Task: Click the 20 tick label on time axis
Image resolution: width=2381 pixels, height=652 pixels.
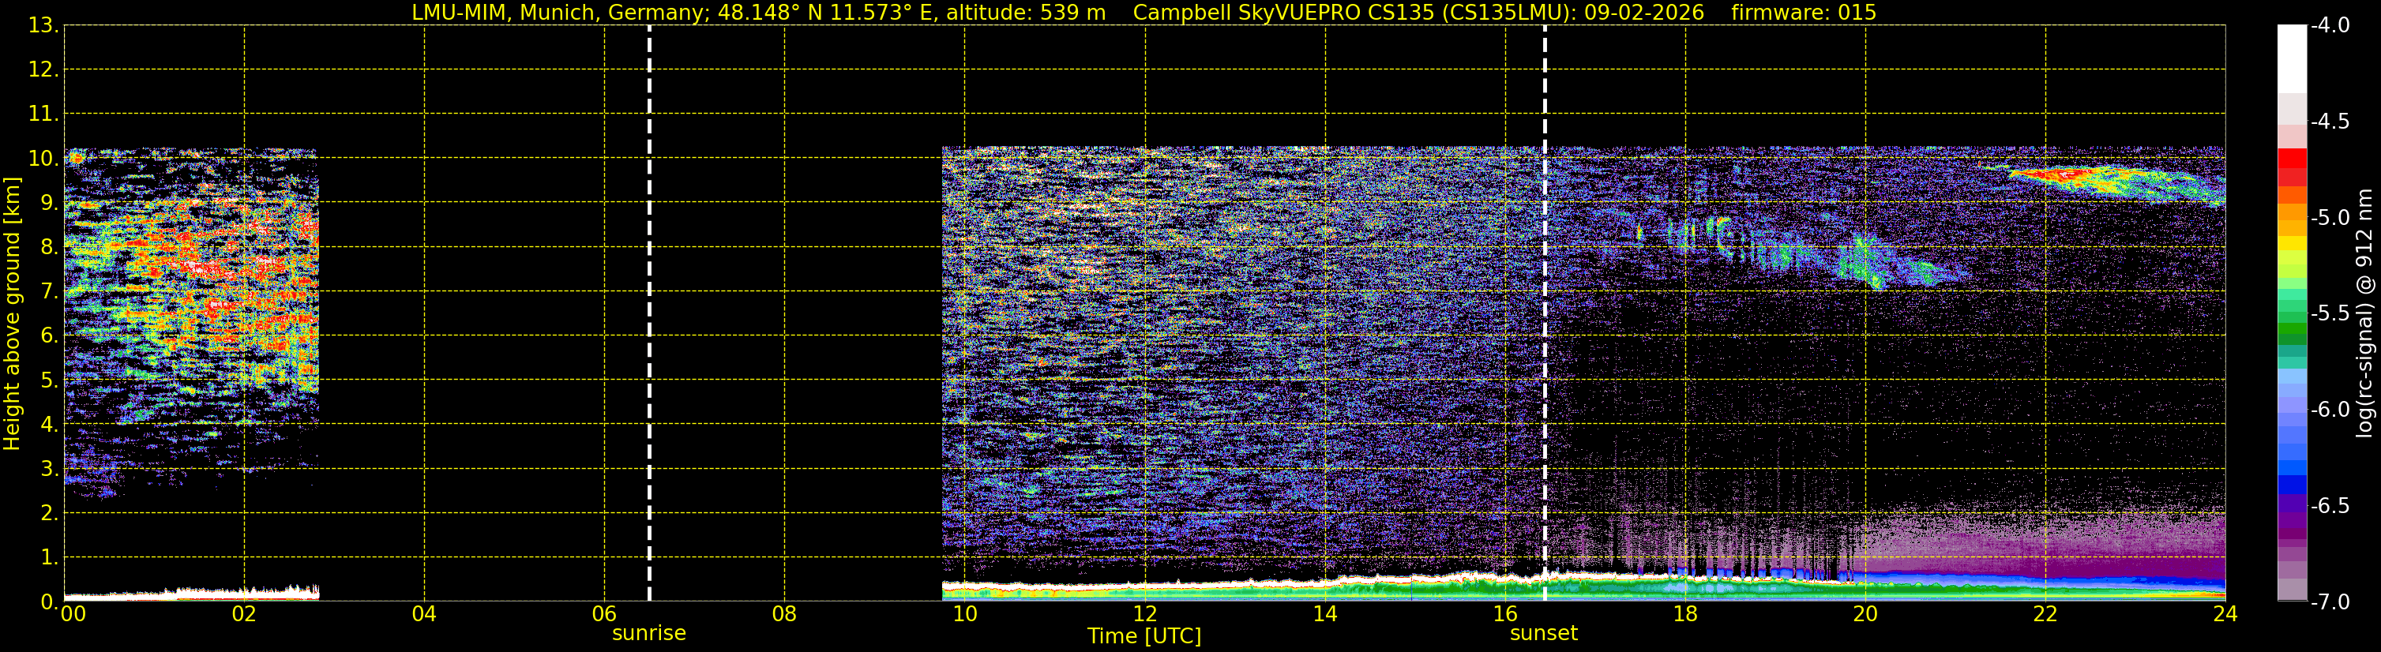Action: pos(1865,614)
